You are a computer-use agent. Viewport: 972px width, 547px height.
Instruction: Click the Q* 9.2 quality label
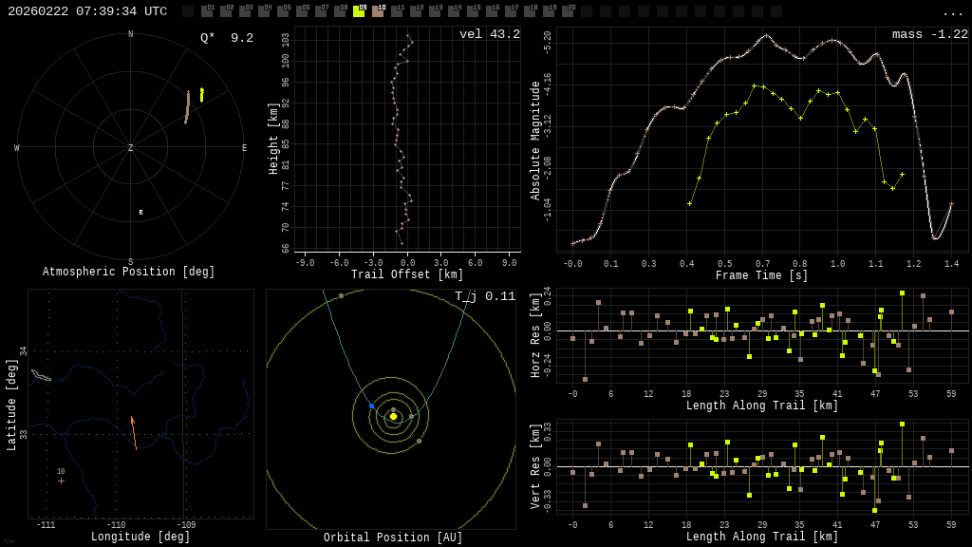(x=226, y=38)
